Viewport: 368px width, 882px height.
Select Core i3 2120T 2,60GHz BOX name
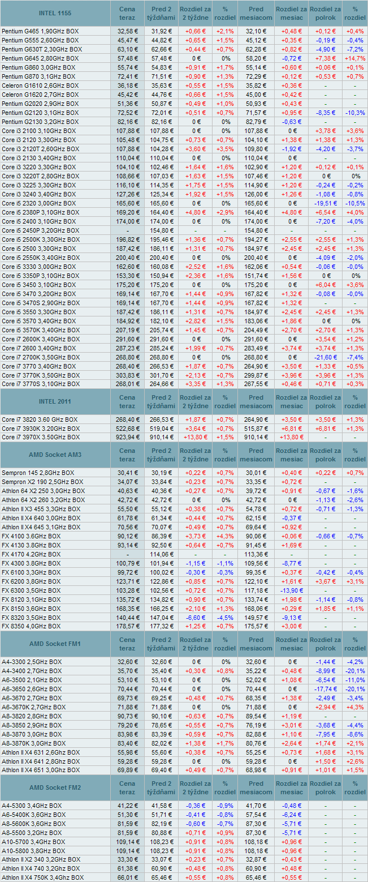coord(40,149)
